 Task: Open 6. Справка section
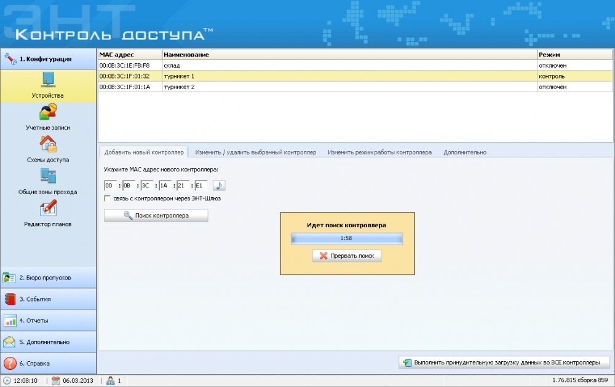tap(48, 364)
